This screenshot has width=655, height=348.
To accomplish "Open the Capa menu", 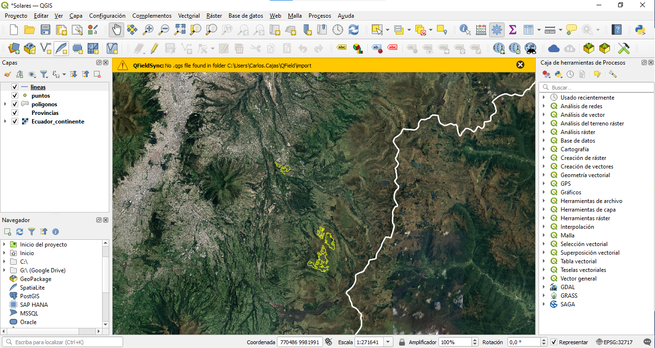I will click(x=76, y=16).
